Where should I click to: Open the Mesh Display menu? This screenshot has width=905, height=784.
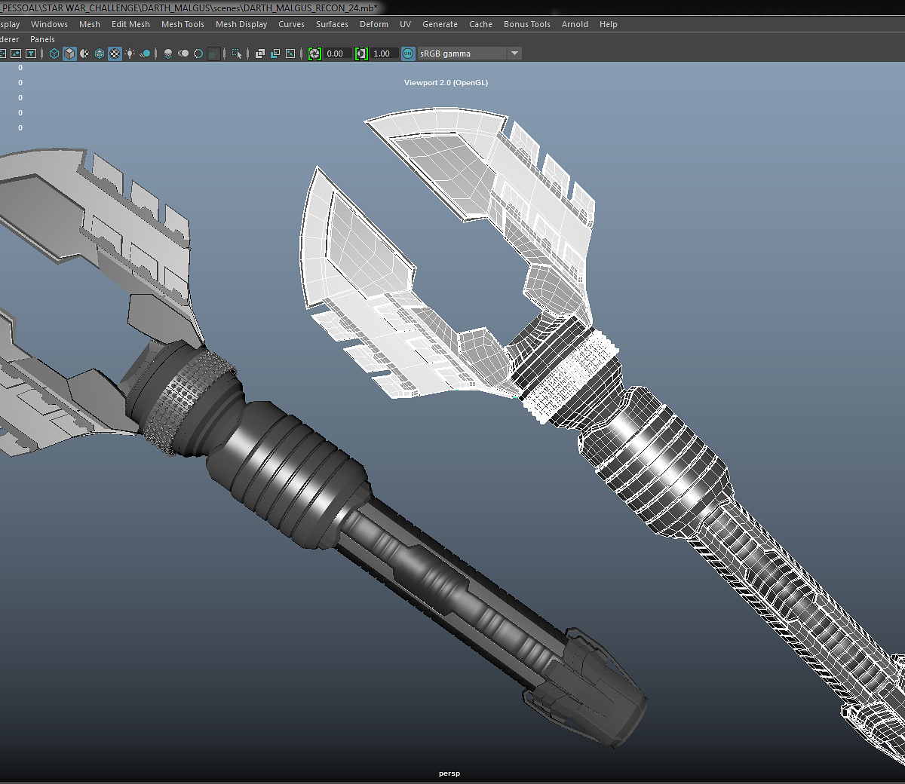click(241, 24)
